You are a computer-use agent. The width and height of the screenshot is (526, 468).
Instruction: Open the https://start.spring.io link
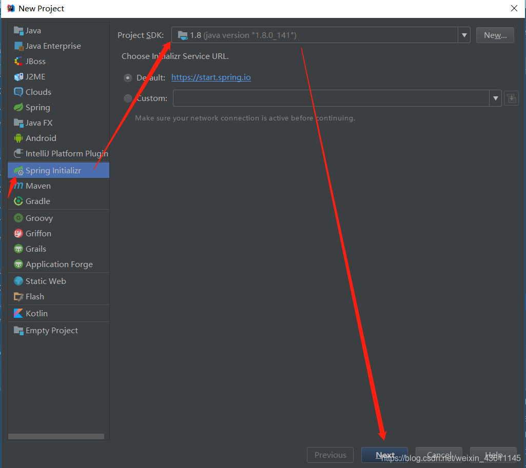pyautogui.click(x=211, y=77)
